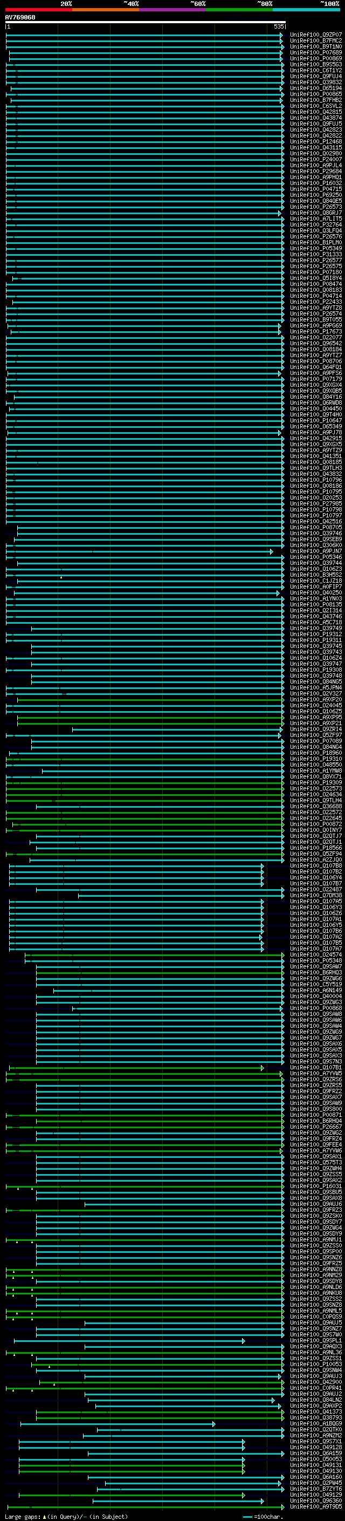345x1521 pixels.
Task: Click the UniRef100_Q39832 label
Action: coord(315,82)
